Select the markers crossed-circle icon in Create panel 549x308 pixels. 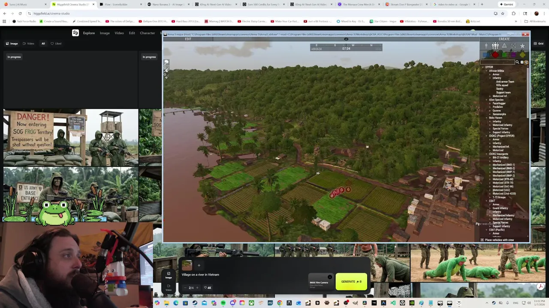click(x=513, y=46)
